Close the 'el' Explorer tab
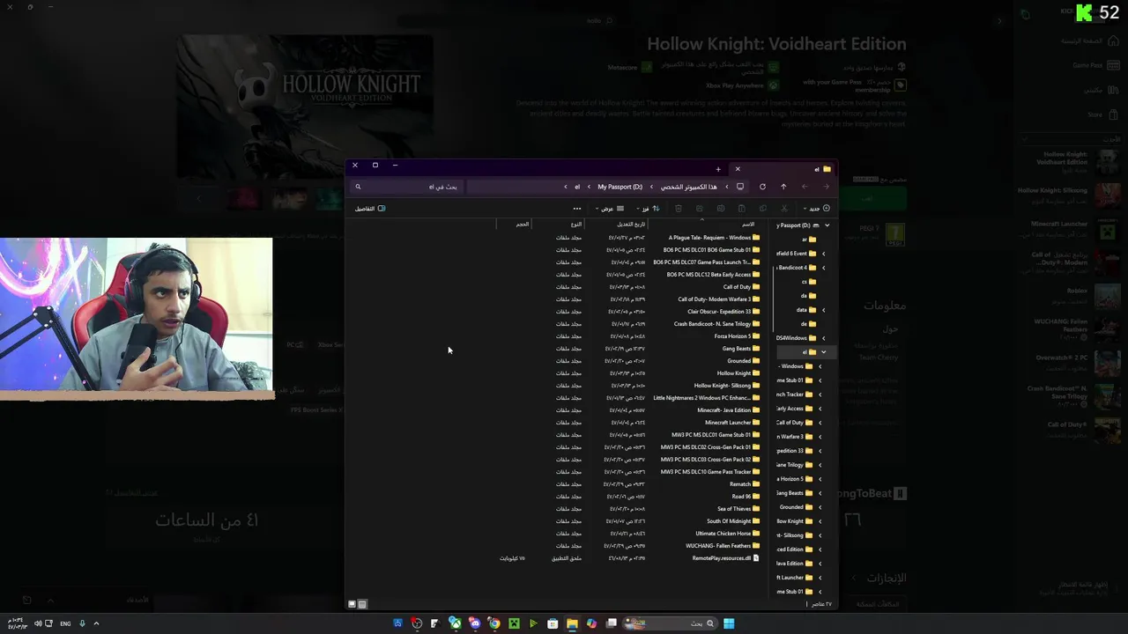This screenshot has height=634, width=1128. click(738, 169)
